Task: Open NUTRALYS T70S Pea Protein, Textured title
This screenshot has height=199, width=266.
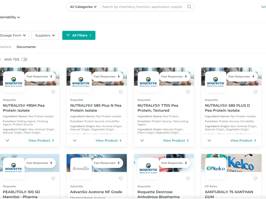Action: (x=158, y=108)
